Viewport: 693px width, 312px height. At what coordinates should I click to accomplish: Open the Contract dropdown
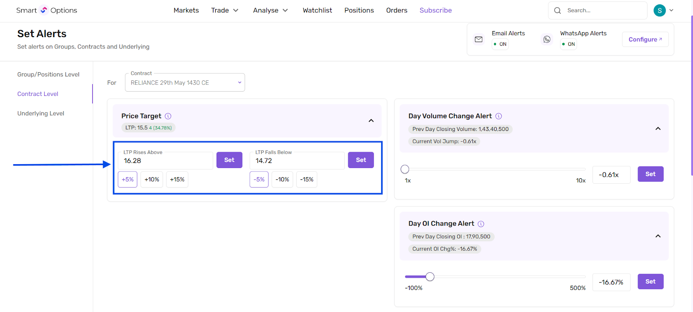pos(185,83)
